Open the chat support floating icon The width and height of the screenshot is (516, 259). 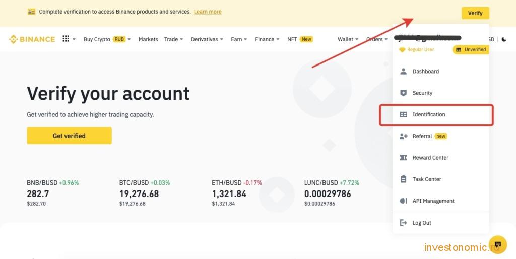pyautogui.click(x=497, y=244)
